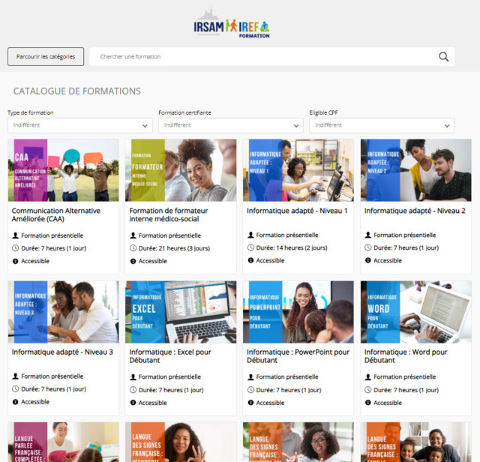The image size is (480, 462).
Task: Focus the Chercher une formation search field
Action: click(x=263, y=57)
